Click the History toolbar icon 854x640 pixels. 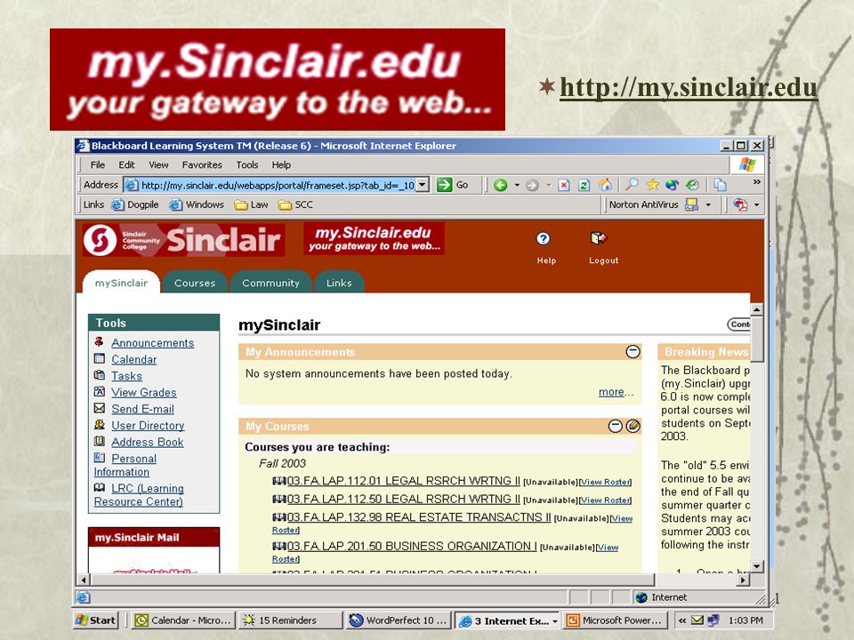[692, 185]
